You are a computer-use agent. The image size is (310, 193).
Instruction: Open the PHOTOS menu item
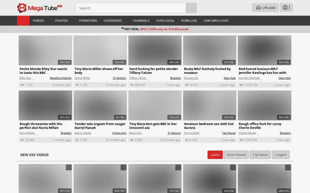click(61, 21)
